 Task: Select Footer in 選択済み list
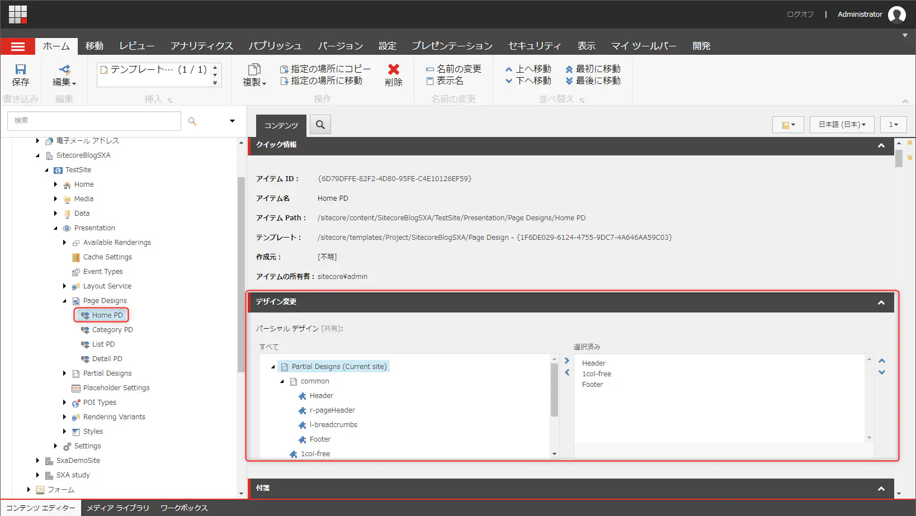593,385
